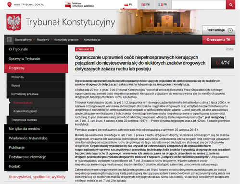Viewport: 240px width, 184px height.
Task: Open Nie tylko dla mediów menu item
Action: click(x=36, y=129)
